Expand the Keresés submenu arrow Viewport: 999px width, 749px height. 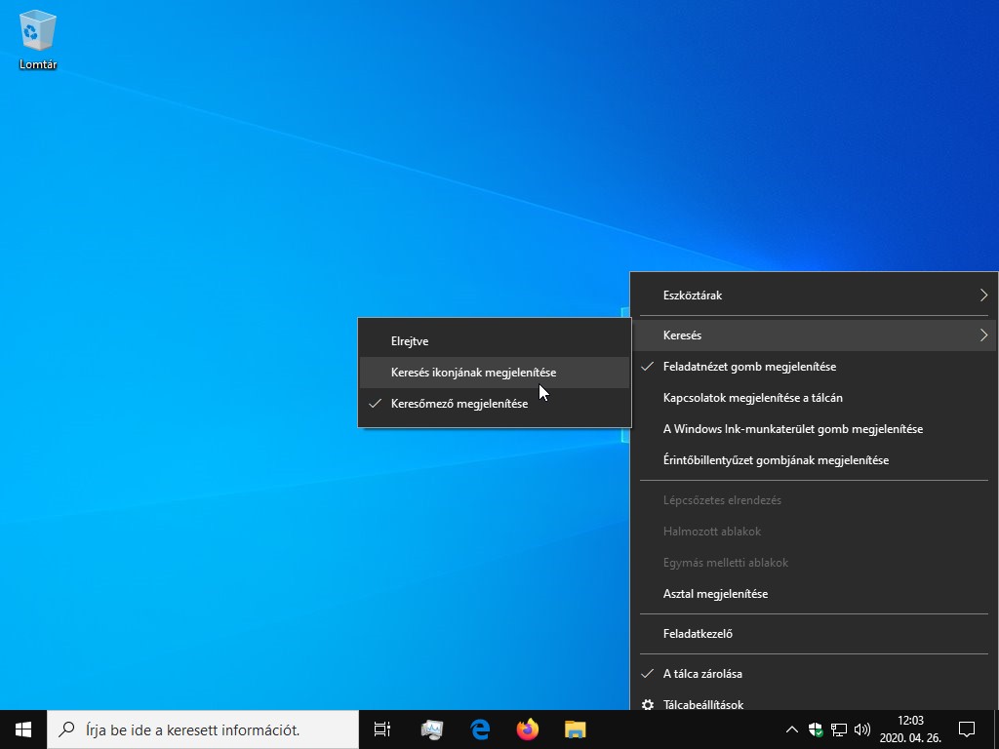983,335
